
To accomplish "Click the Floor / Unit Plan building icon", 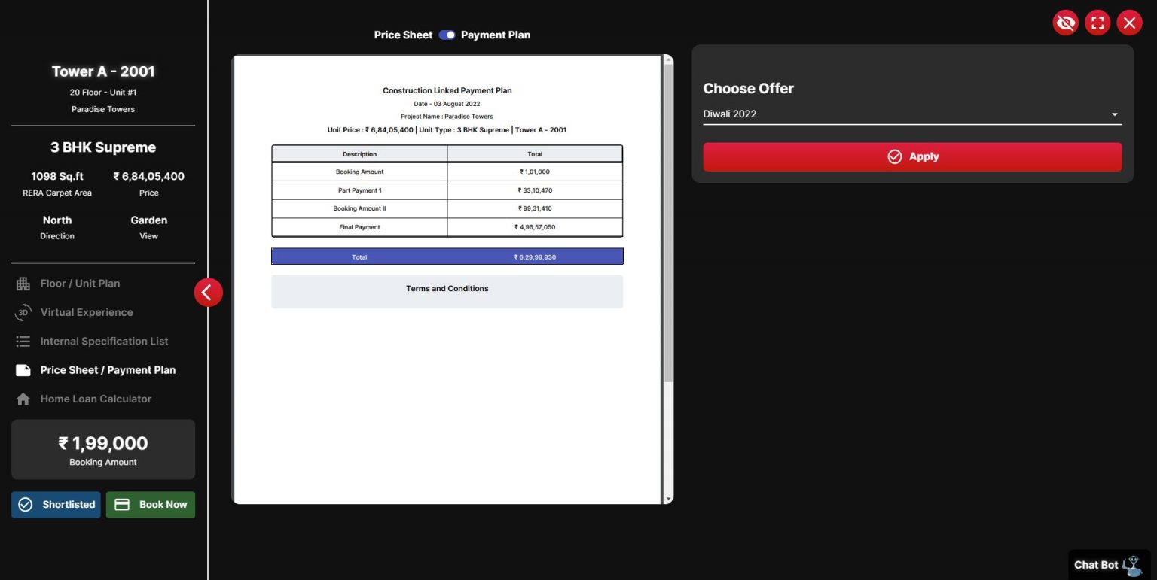I will click(x=23, y=284).
